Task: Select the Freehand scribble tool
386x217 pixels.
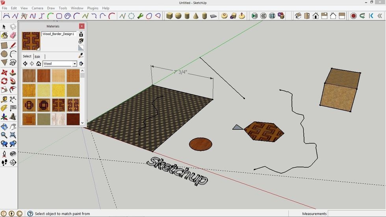Action: [x=13, y=62]
